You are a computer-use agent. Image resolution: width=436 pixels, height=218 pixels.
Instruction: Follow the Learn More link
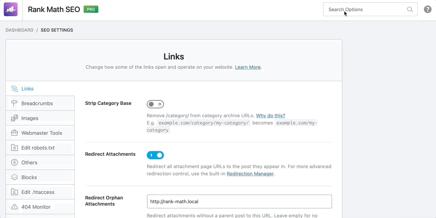coord(248,67)
